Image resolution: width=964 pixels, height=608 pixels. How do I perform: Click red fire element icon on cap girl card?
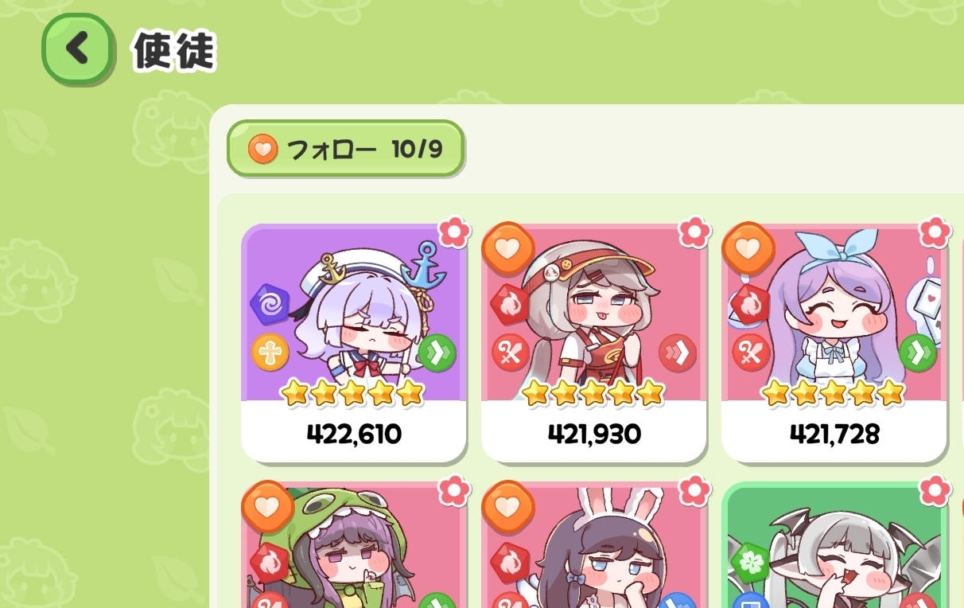click(510, 304)
